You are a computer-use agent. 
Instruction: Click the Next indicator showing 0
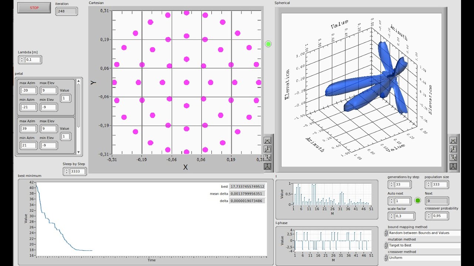tap(437, 201)
